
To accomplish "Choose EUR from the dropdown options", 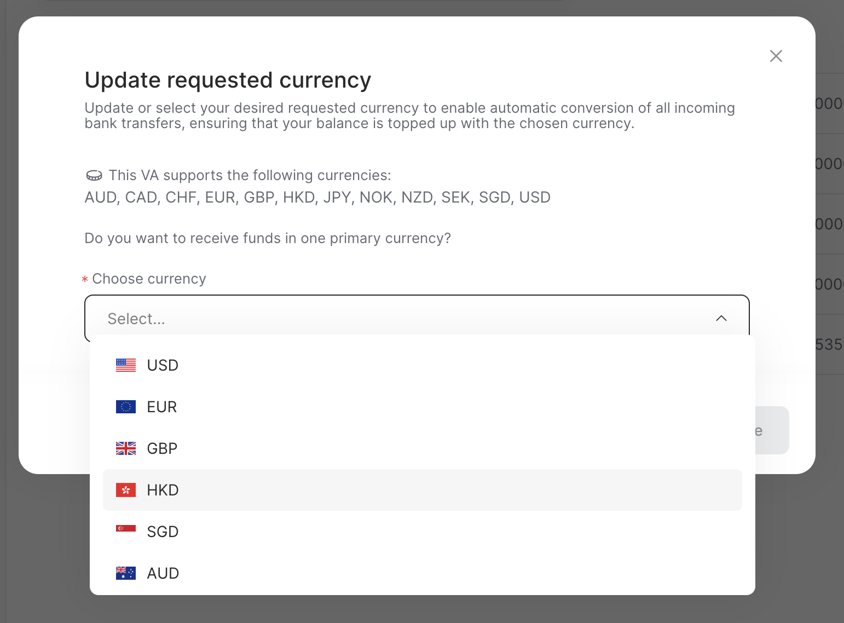I will 161,406.
